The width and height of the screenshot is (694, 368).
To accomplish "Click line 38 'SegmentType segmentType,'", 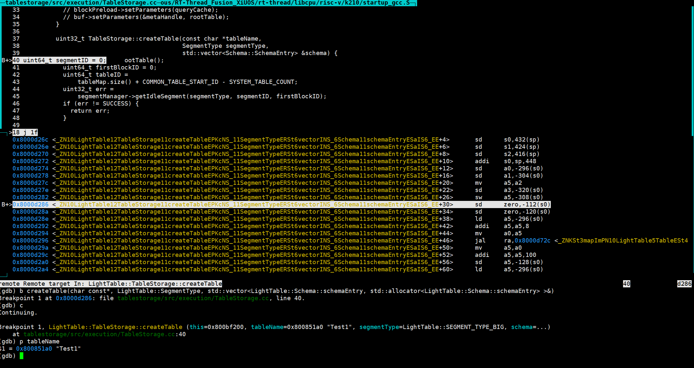I will tap(225, 46).
